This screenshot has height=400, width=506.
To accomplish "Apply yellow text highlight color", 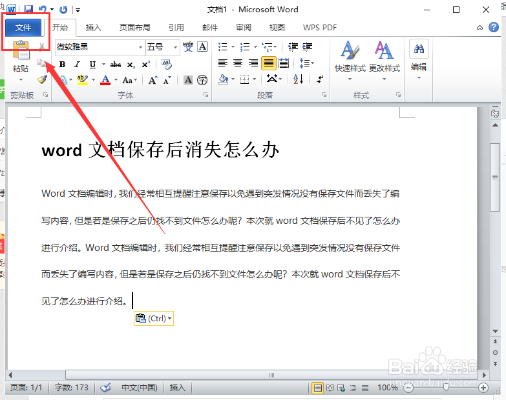I will pos(83,79).
